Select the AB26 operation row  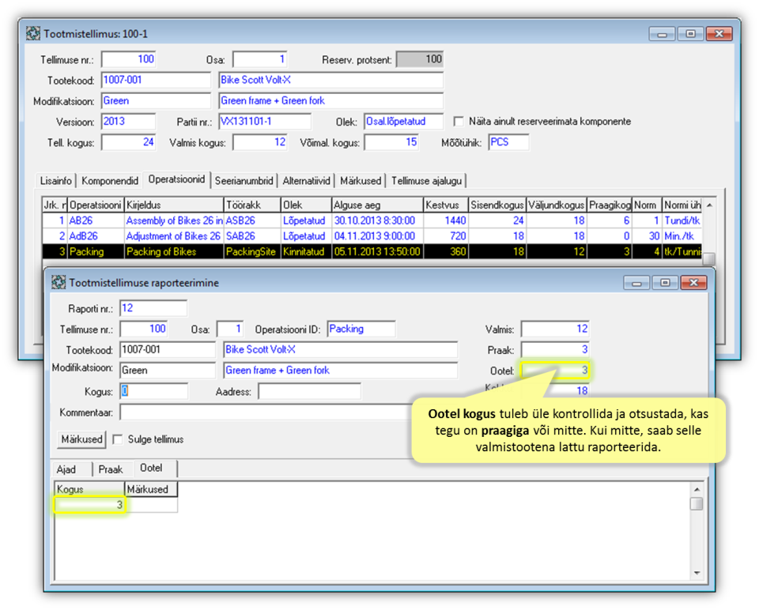coord(372,220)
